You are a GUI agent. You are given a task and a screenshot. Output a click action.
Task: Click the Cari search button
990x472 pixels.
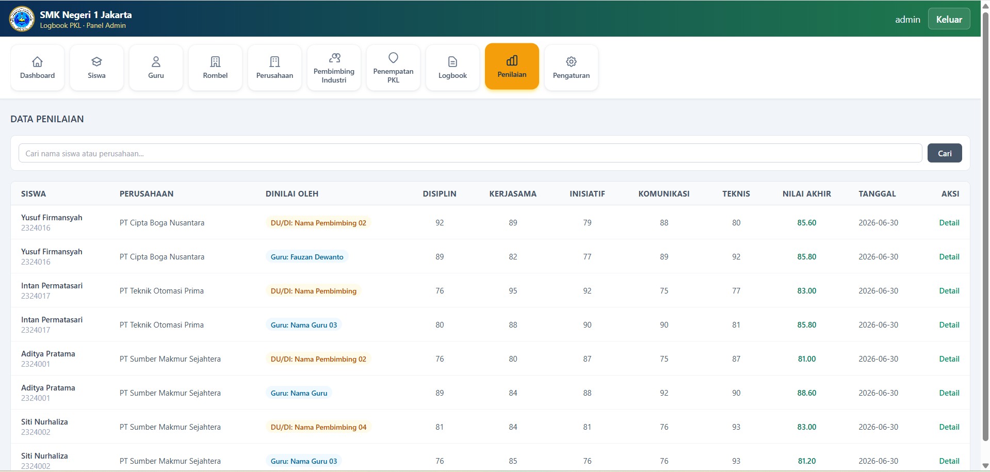[x=945, y=153]
